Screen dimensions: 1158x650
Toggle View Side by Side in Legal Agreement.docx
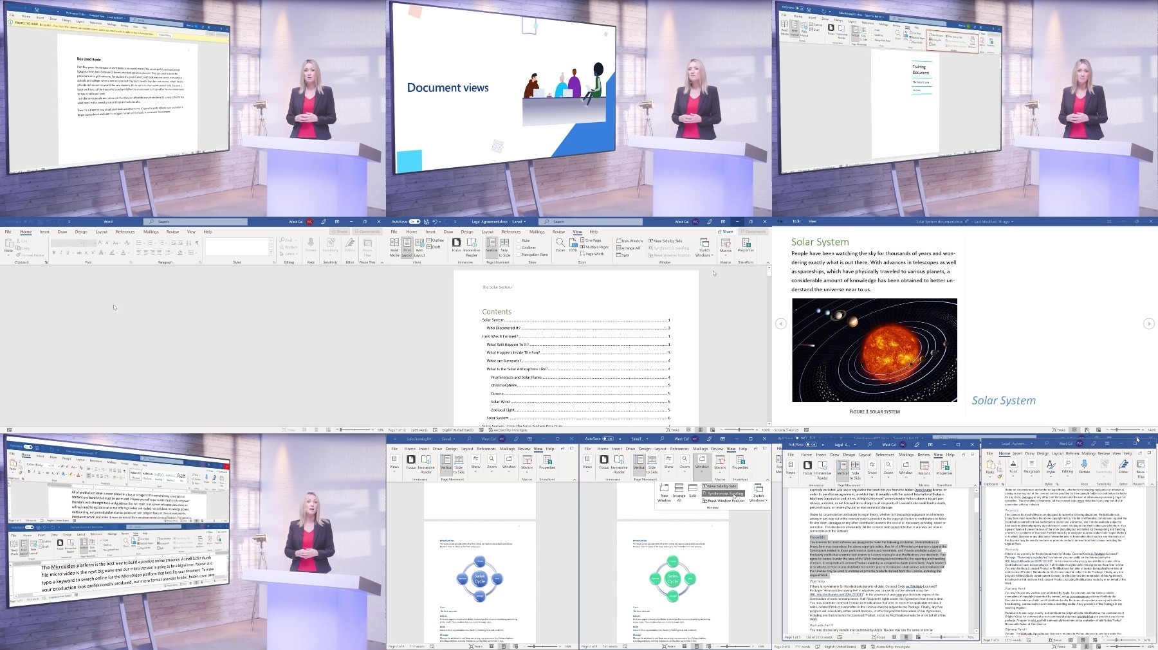[x=666, y=241]
